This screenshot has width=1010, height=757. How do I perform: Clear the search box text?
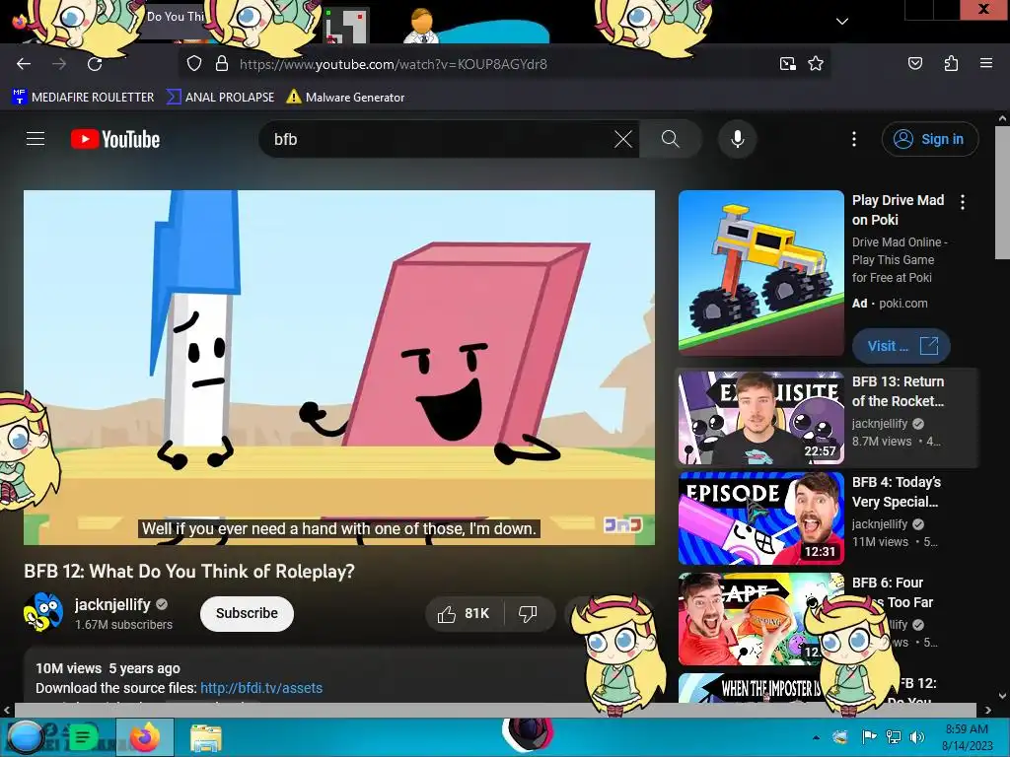(623, 139)
